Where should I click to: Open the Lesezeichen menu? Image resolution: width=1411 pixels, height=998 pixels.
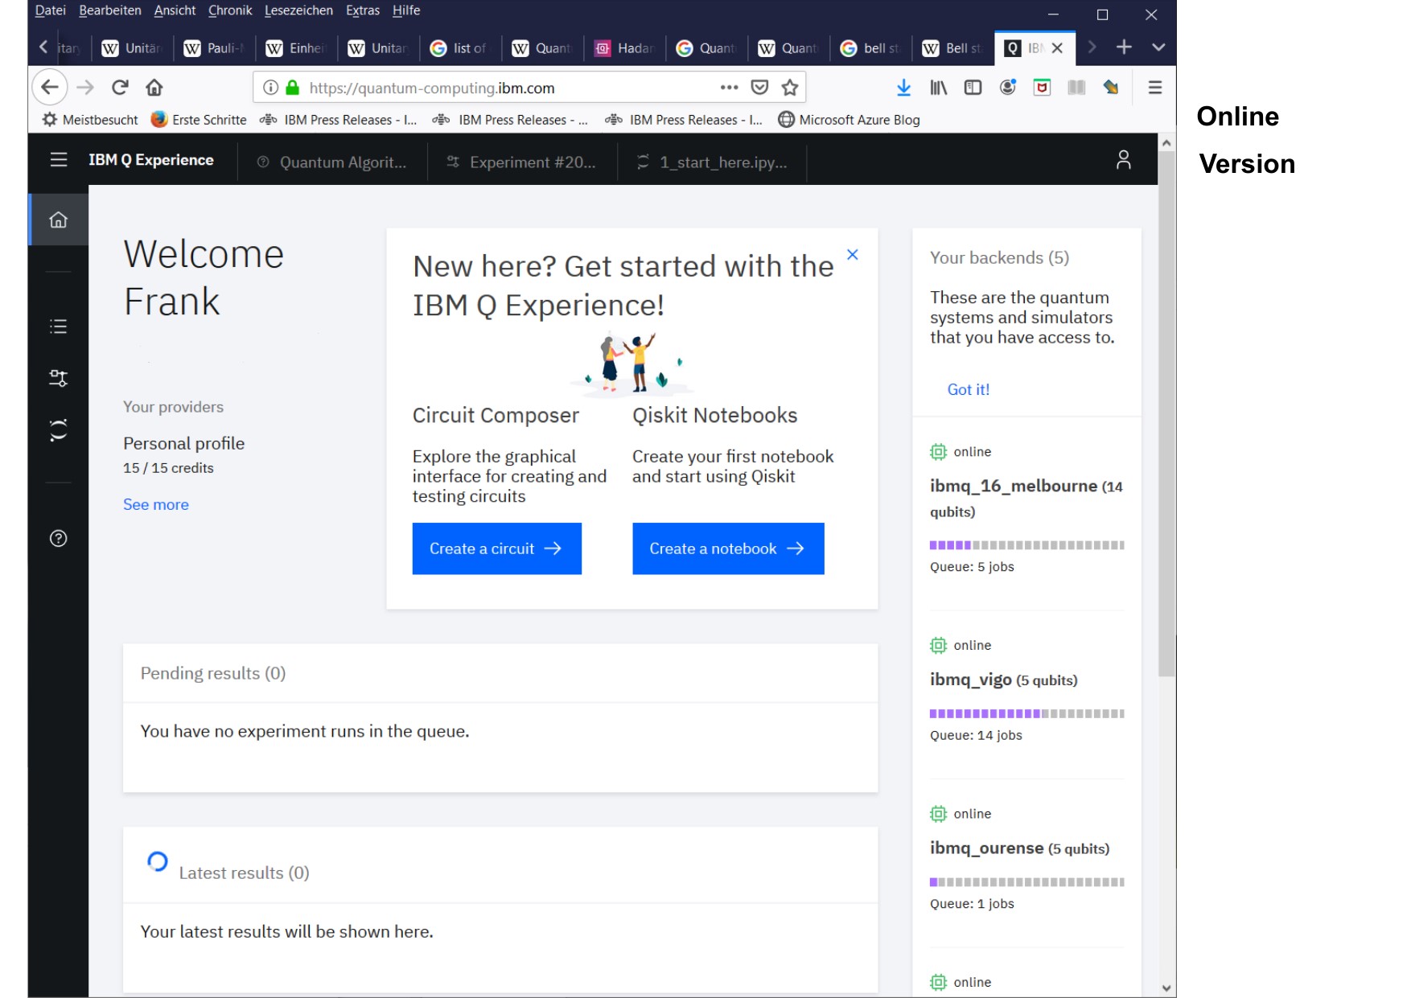[298, 10]
